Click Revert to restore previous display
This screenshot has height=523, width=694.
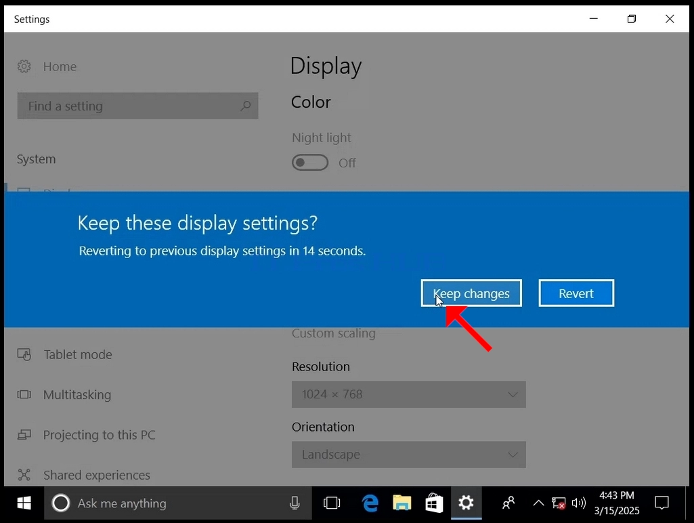tap(576, 293)
